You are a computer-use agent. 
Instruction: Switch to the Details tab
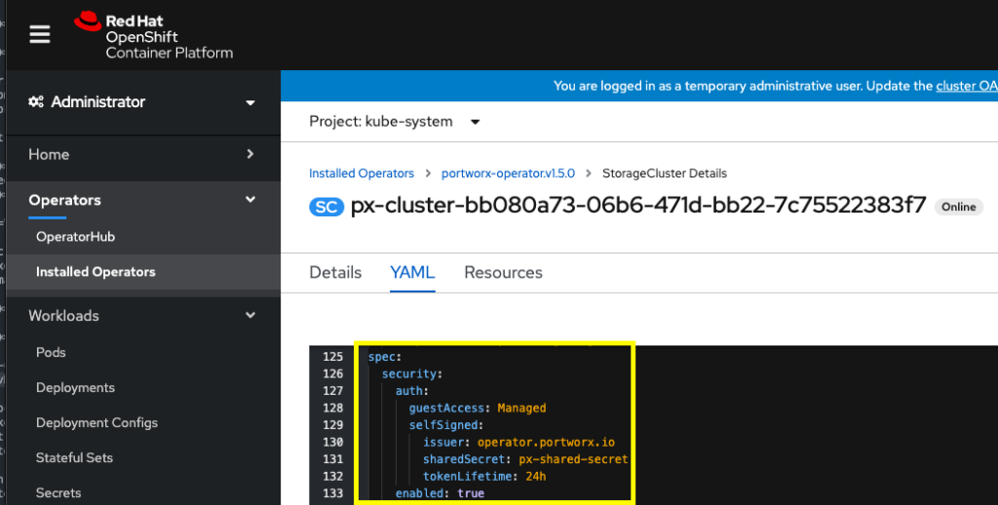click(x=335, y=273)
